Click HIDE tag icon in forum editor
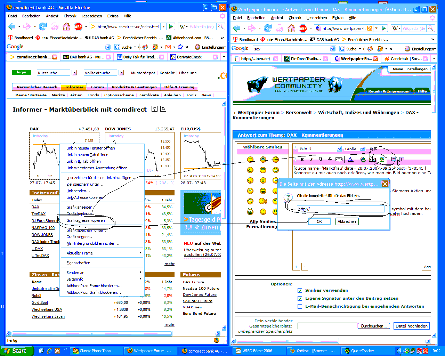 (339, 160)
